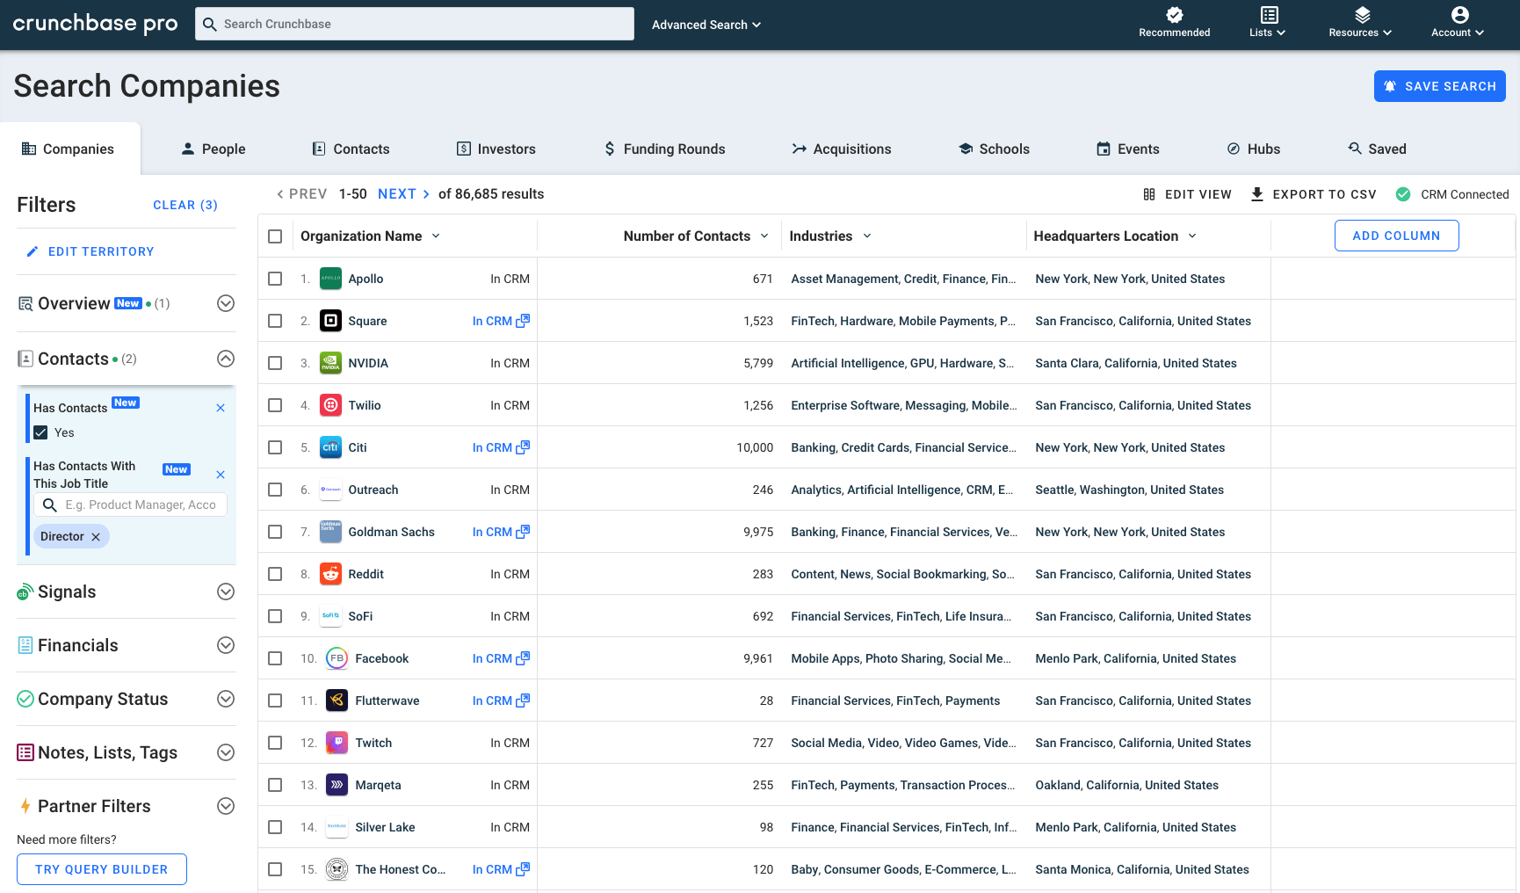Click The Honest Company logo
The height and width of the screenshot is (893, 1520).
[337, 869]
